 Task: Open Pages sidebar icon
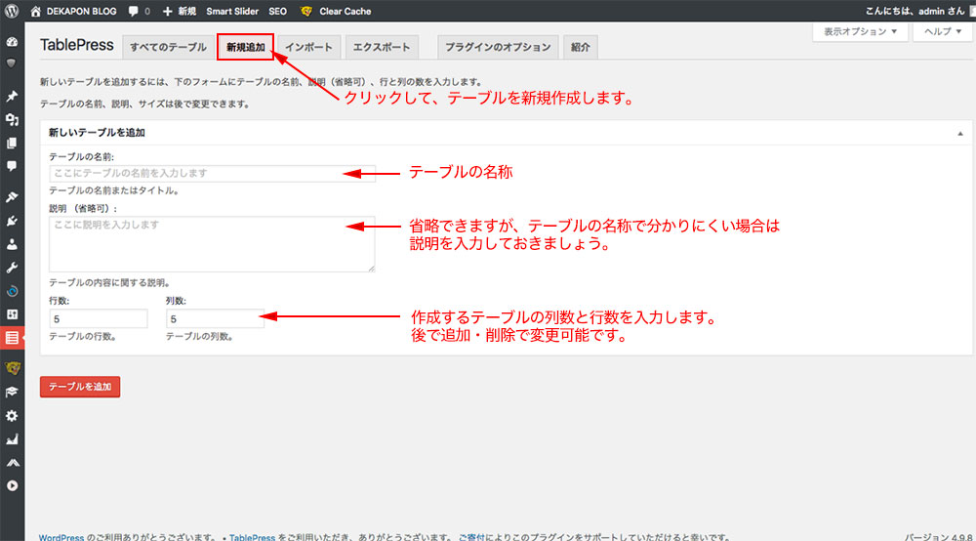click(x=12, y=144)
